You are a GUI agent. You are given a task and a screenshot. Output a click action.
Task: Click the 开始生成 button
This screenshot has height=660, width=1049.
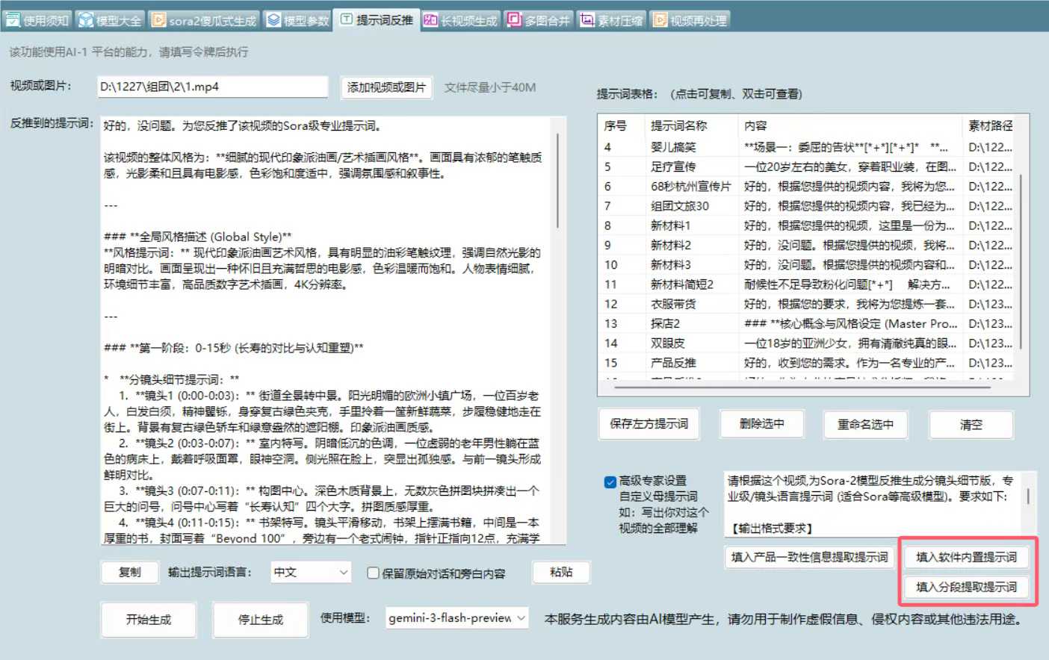click(149, 620)
